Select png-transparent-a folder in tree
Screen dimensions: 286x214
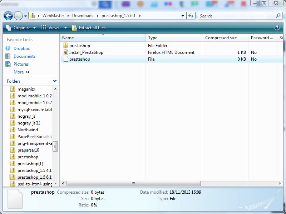click(x=35, y=143)
